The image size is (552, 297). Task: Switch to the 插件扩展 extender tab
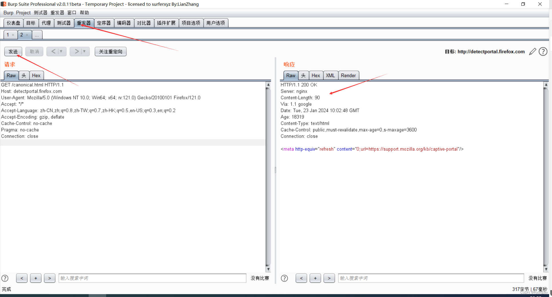tap(166, 23)
